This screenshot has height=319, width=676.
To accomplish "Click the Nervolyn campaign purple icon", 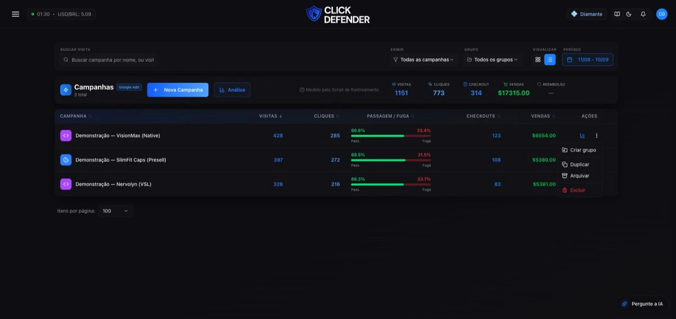I will (66, 184).
